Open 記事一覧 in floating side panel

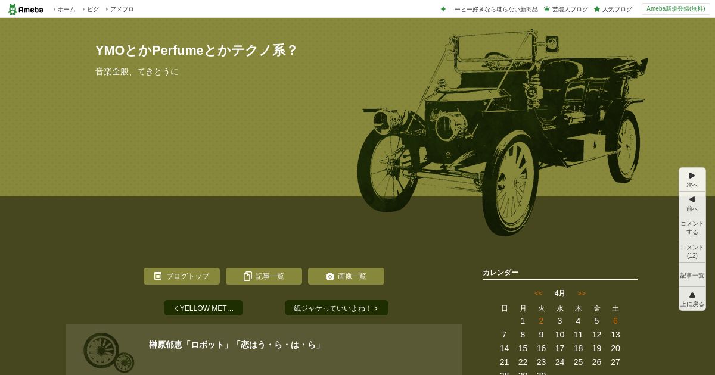pos(692,275)
